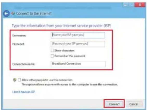
Task: Tick the Remember this password checkbox
Action: tap(52, 56)
